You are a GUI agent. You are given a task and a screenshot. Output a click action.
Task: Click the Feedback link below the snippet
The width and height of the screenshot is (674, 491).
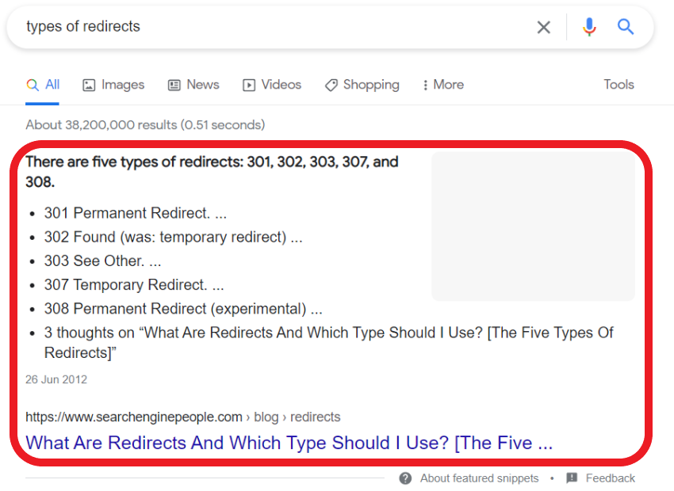pos(610,478)
